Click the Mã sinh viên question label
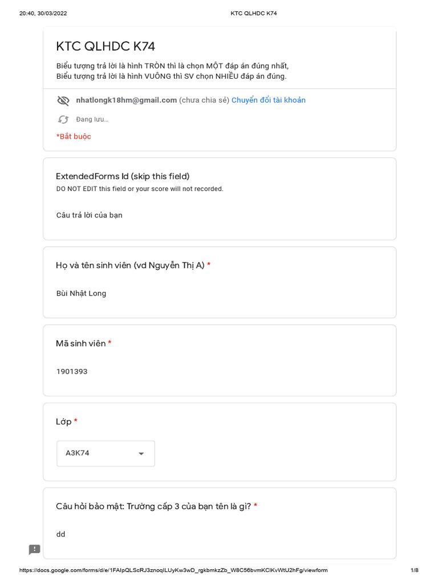 [x=81, y=343]
